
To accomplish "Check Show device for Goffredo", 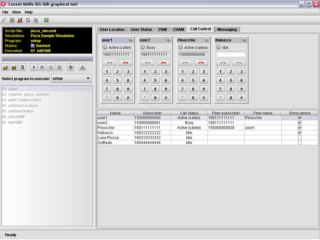I will [300, 142].
